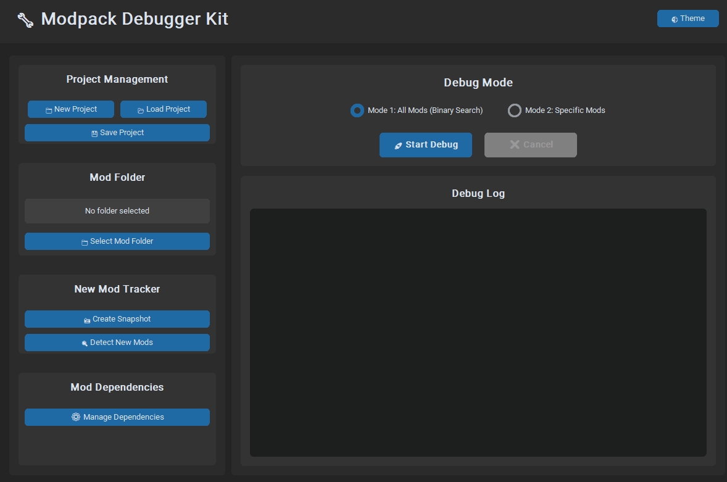727x482 pixels.
Task: Click the 'No folder selected' path field
Action: 117,211
